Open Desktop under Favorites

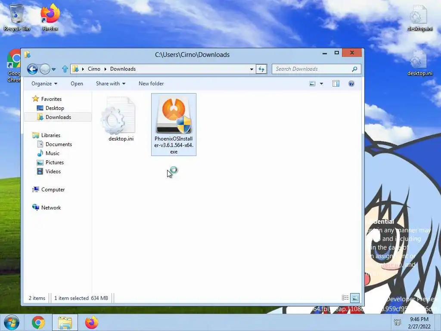coord(55,108)
